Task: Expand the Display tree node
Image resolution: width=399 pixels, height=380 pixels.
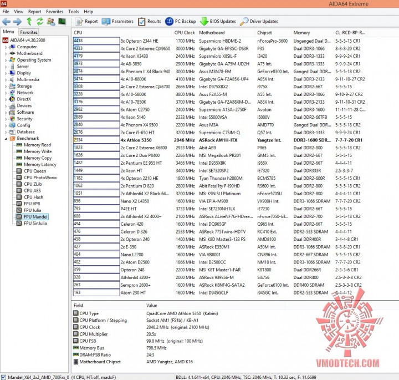Action: [x=6, y=73]
